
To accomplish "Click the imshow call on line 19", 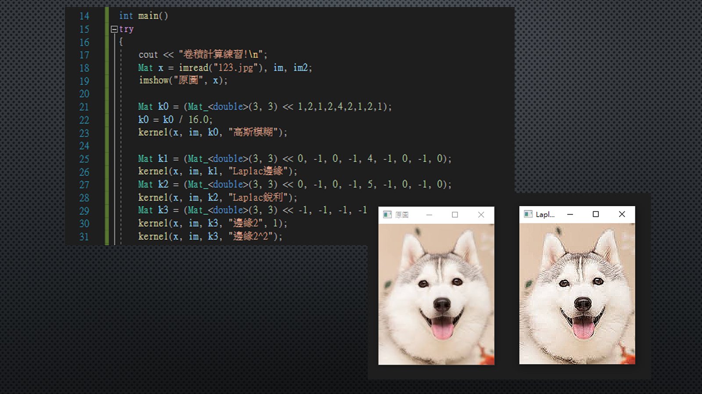I will [154, 81].
